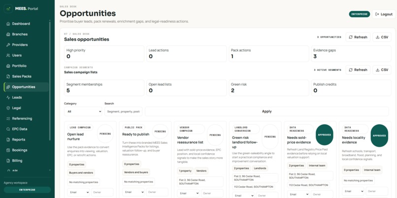Open the Category dropdown set to All
The width and height of the screenshot is (397, 198).
point(83,111)
